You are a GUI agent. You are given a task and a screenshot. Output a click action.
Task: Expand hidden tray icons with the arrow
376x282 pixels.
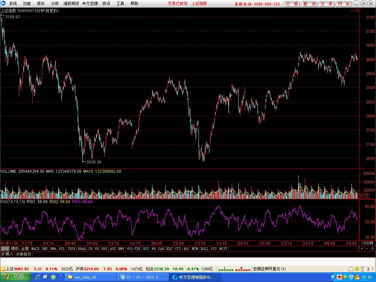tap(333, 277)
